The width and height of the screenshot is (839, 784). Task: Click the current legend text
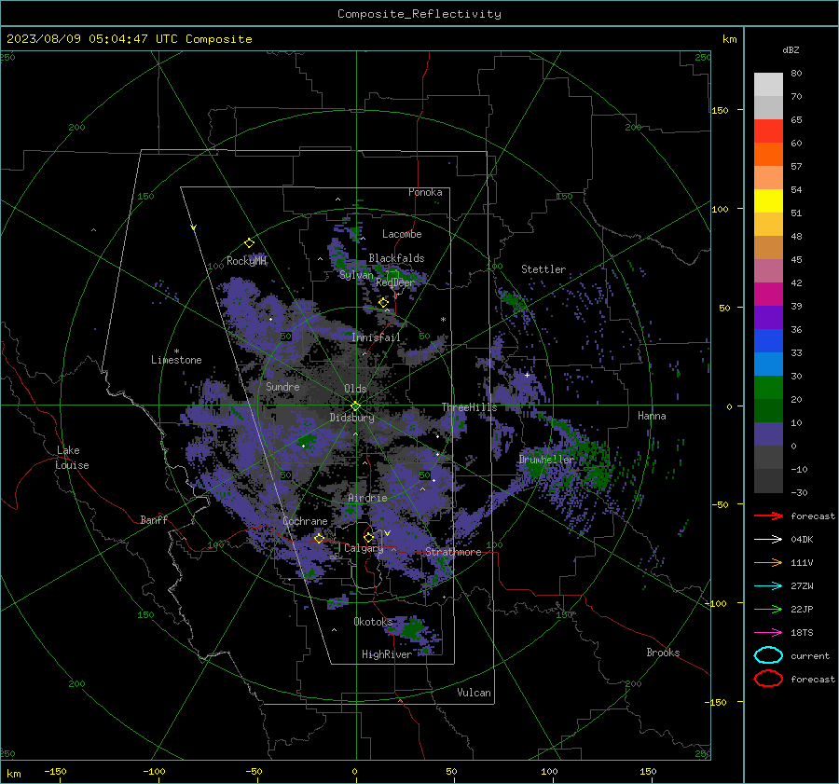[810, 655]
